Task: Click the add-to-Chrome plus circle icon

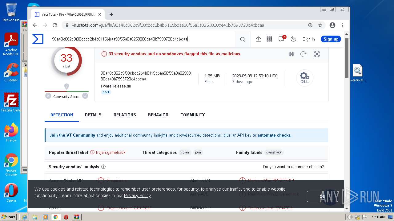Action: coord(310,25)
